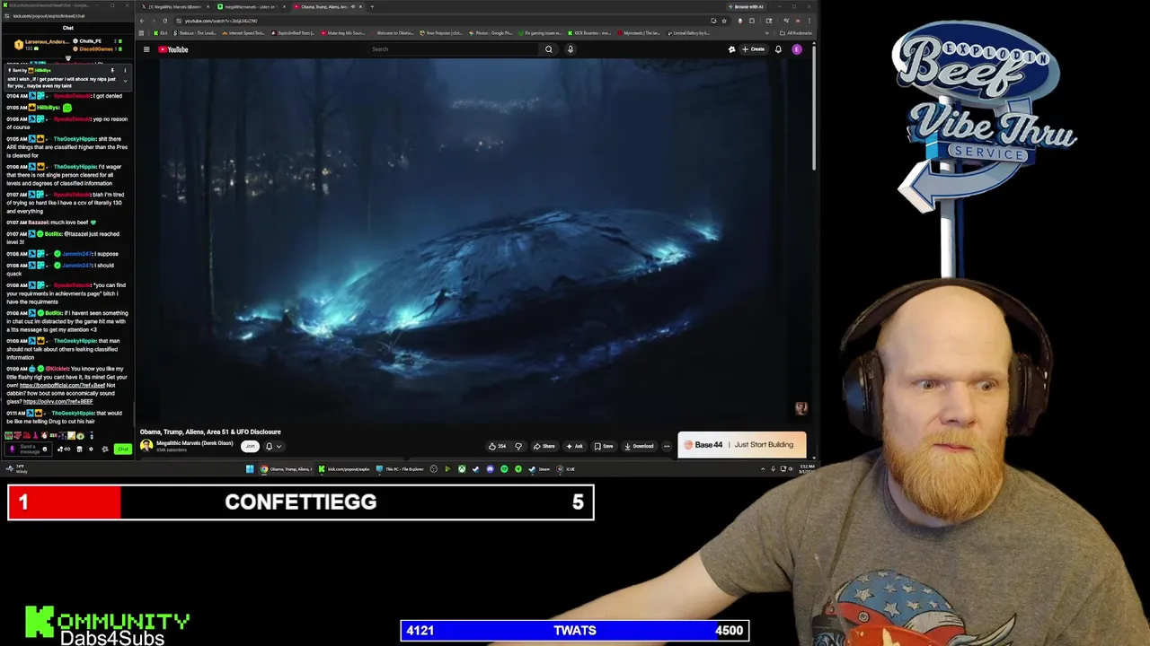Open the apps grid on the bookmarks bar
This screenshot has height=646, width=1150.
click(142, 33)
